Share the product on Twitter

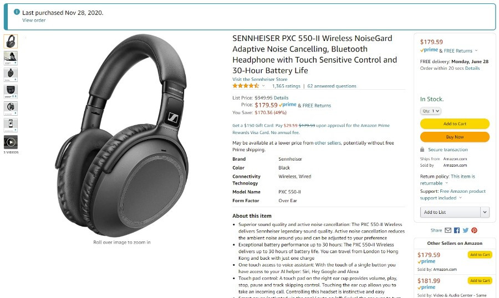coord(466,230)
